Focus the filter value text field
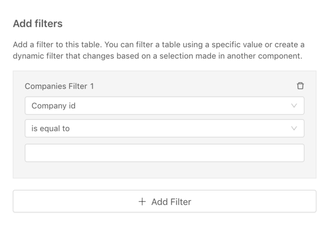Viewport: 329px width, 229px height. pyautogui.click(x=164, y=153)
